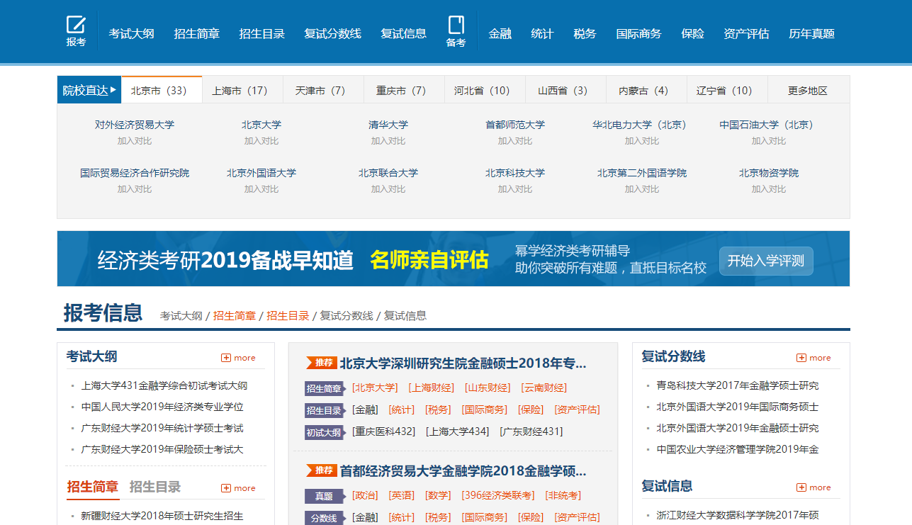912x525 pixels.
Task: Add 北京大学 to comparison via 加入对比
Action: coord(261,141)
